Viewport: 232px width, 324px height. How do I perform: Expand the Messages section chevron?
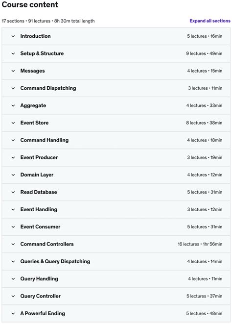(x=13, y=71)
